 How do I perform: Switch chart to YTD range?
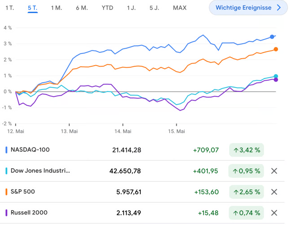[x=107, y=8]
